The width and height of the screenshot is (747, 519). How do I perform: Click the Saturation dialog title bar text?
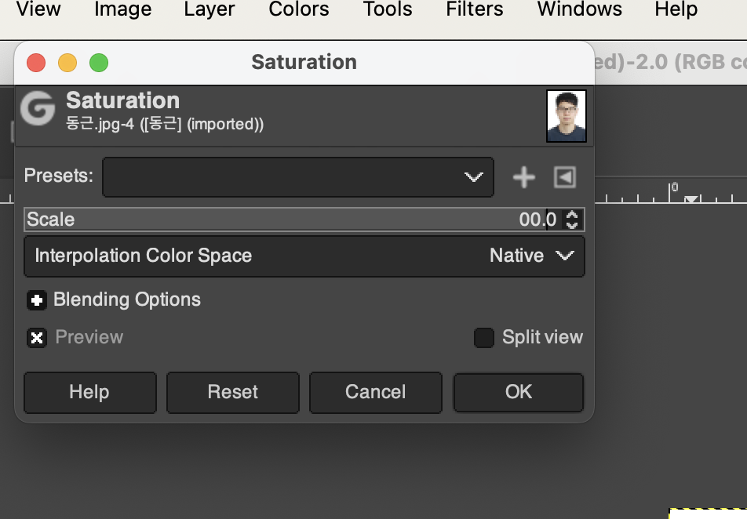(304, 63)
